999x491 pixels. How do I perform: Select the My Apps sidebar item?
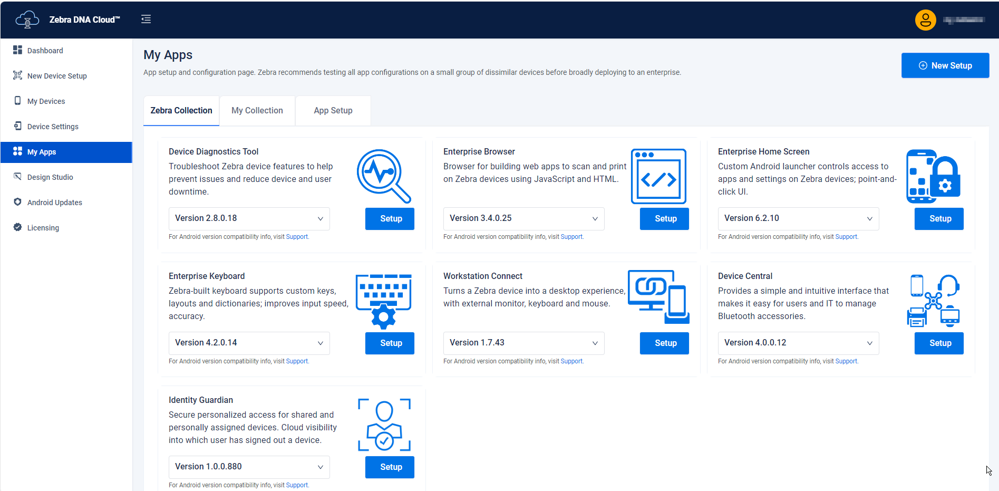(41, 152)
